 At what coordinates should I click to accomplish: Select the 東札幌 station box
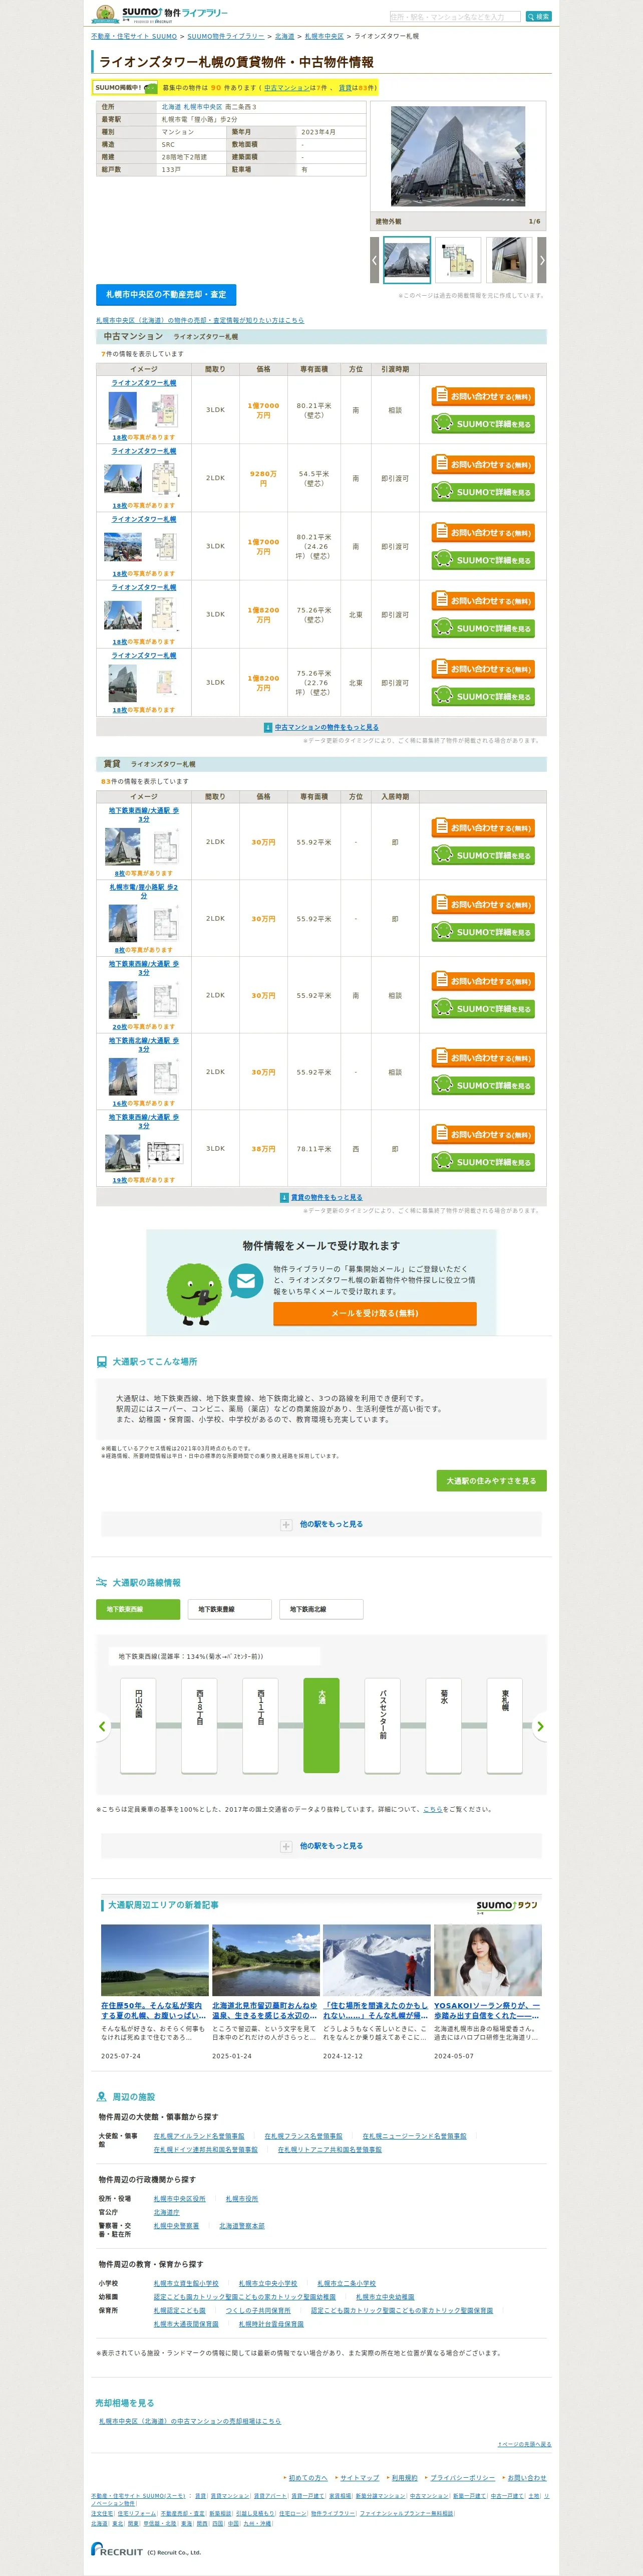click(x=505, y=1725)
